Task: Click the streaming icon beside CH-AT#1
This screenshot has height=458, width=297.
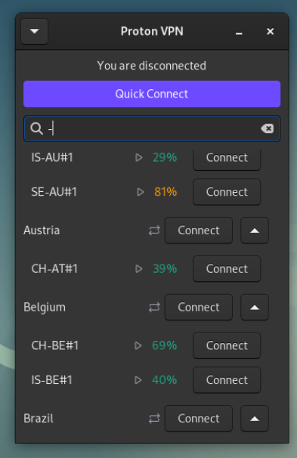Action: pos(139,269)
